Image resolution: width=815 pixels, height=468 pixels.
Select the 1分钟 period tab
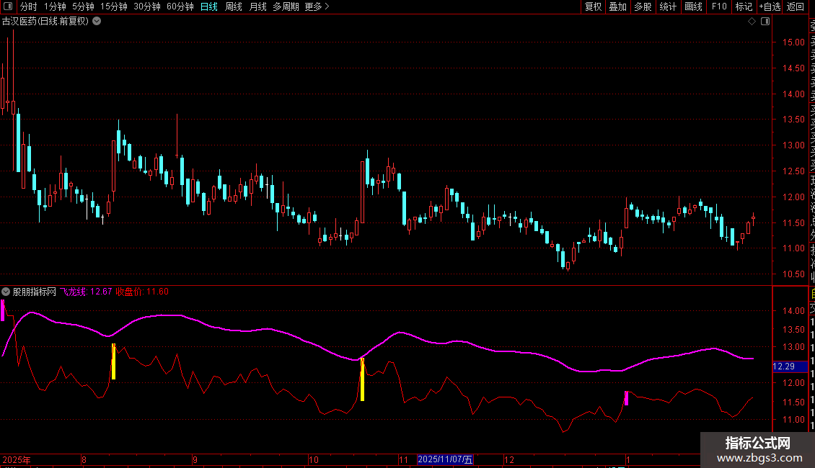tap(55, 6)
